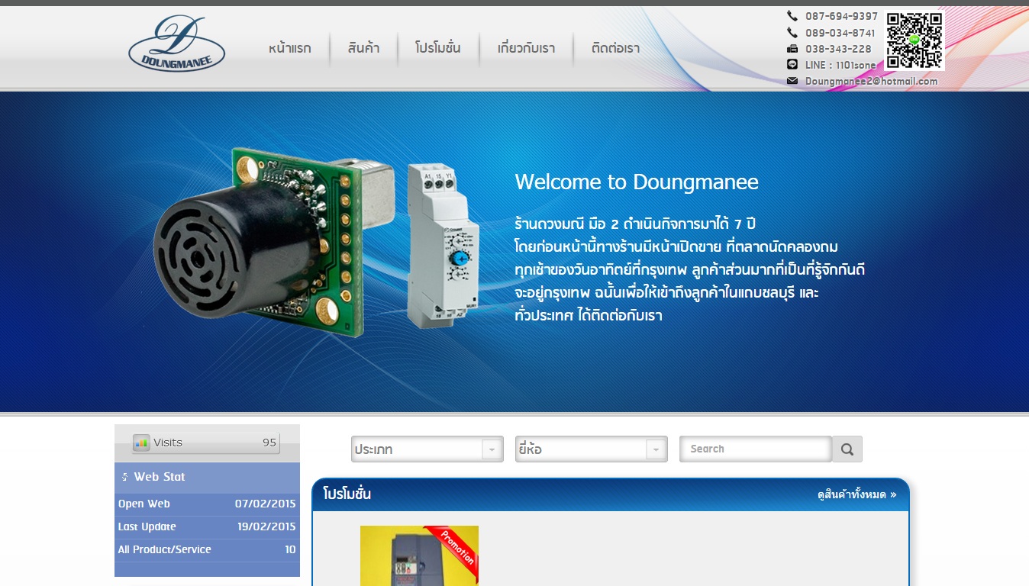
Task: Click the phone icon beside 089-034-8741
Action: pos(792,33)
